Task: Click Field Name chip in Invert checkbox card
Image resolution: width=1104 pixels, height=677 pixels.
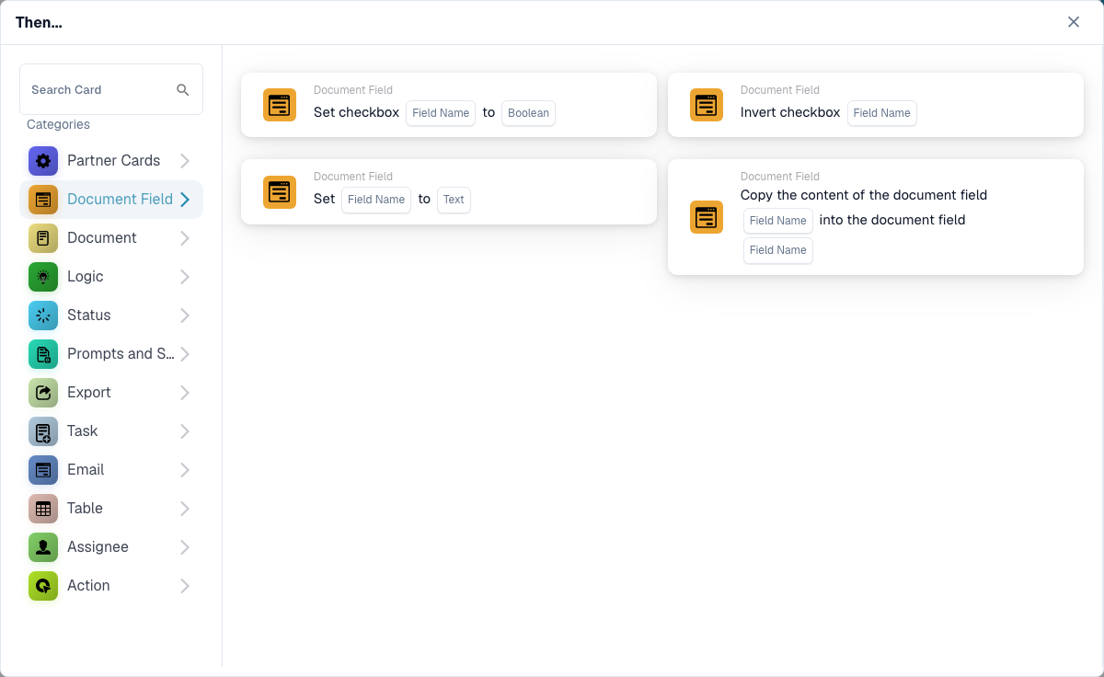Action: point(881,113)
